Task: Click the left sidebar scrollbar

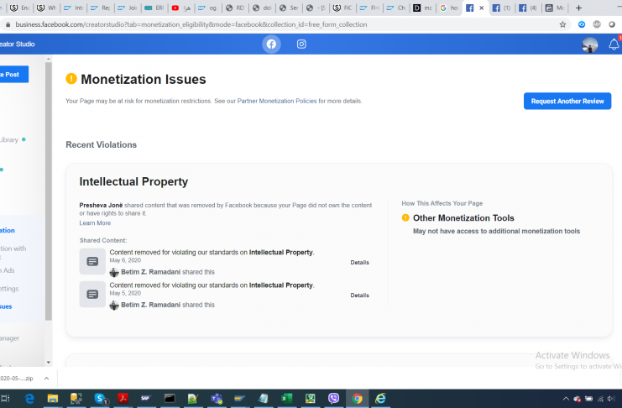Action: (48, 193)
